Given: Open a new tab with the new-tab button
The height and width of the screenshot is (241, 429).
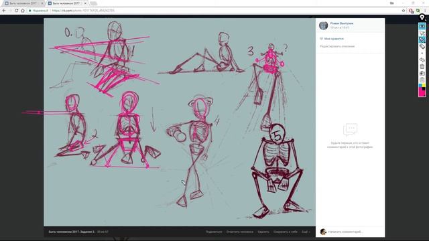Looking at the screenshot, I should pyautogui.click(x=93, y=3).
